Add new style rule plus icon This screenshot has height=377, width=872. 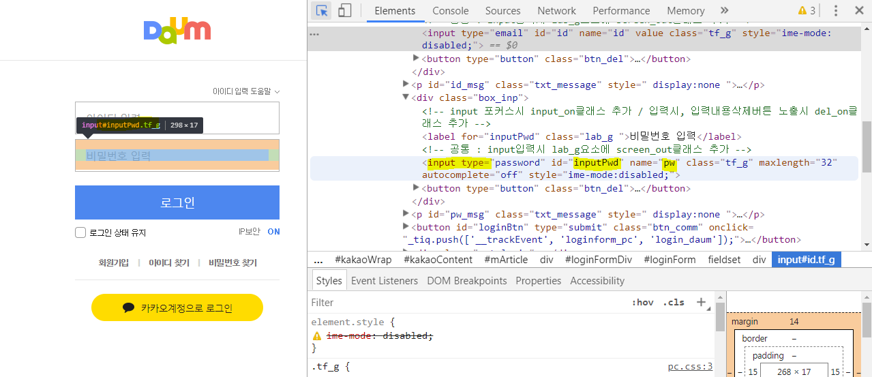[701, 302]
